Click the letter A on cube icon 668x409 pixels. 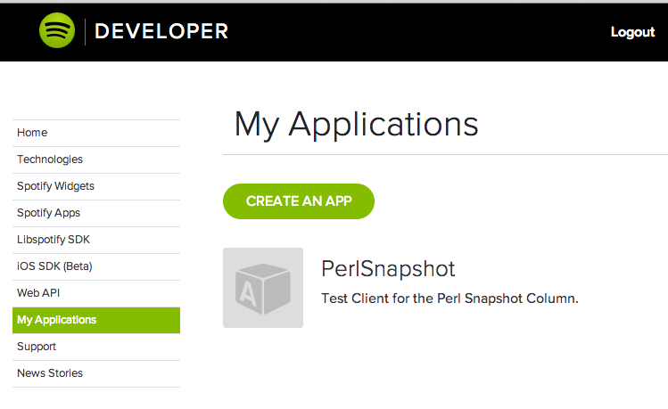tap(248, 293)
